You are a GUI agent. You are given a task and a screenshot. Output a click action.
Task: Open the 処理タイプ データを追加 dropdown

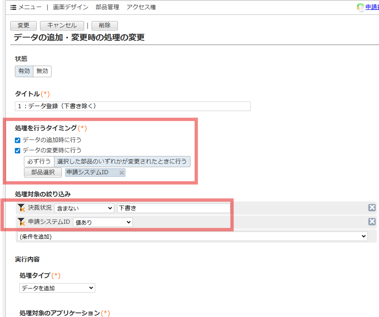click(57, 288)
